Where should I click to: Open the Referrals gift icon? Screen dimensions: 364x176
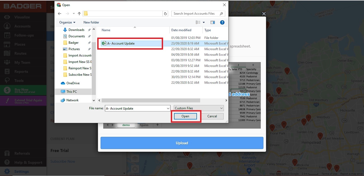tap(7, 153)
